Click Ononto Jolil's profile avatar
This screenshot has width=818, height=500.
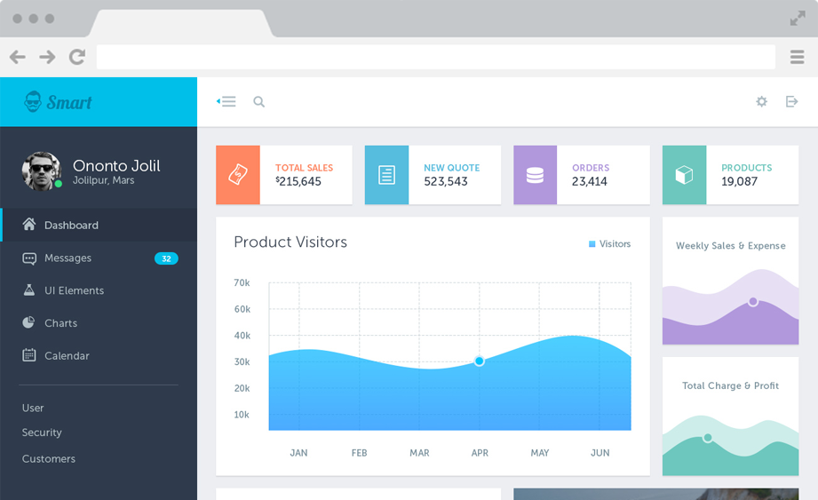coord(41,171)
